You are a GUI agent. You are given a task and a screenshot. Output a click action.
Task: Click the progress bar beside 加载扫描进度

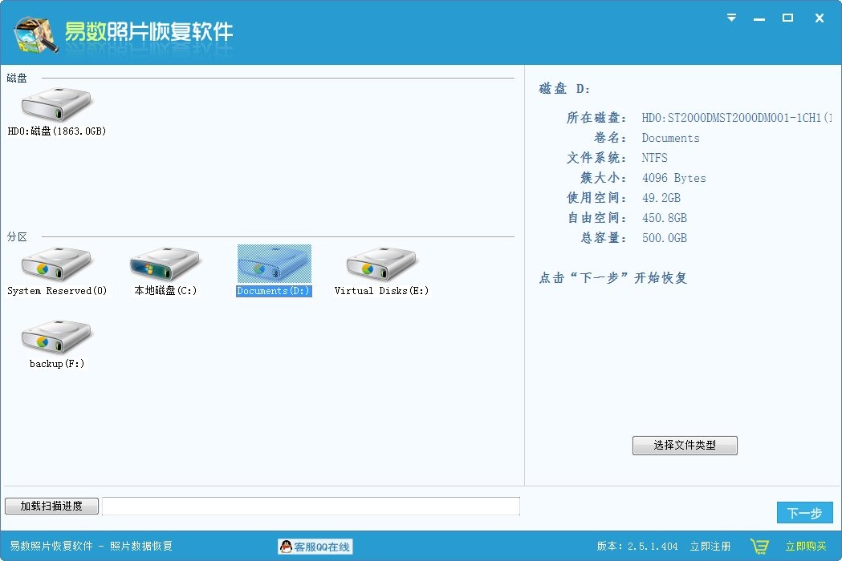click(x=311, y=506)
